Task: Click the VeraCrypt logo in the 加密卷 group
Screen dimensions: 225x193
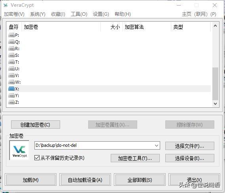Action: pyautogui.click(x=19, y=150)
